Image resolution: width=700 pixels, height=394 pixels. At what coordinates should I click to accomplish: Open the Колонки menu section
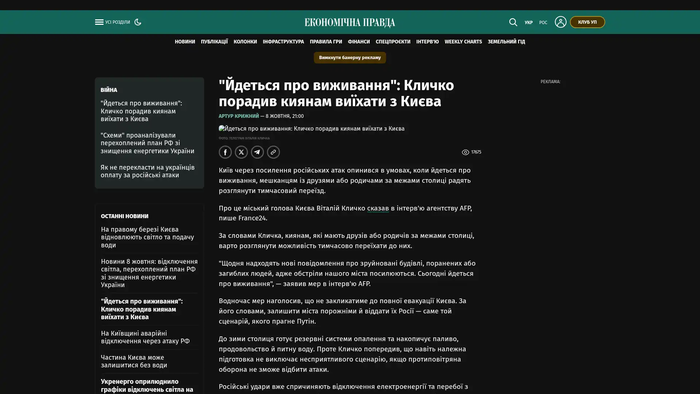pos(245,42)
